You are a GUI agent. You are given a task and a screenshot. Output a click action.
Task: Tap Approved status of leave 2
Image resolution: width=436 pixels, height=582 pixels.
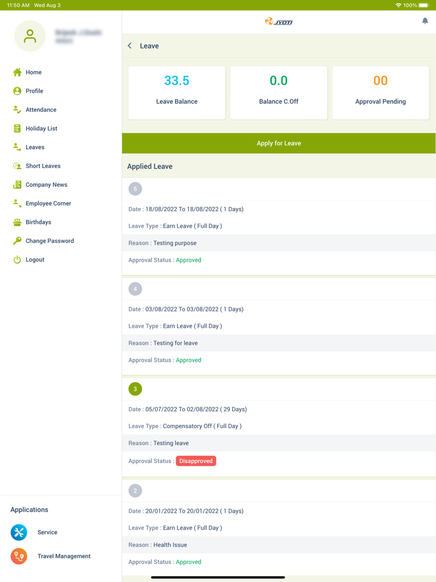click(189, 562)
